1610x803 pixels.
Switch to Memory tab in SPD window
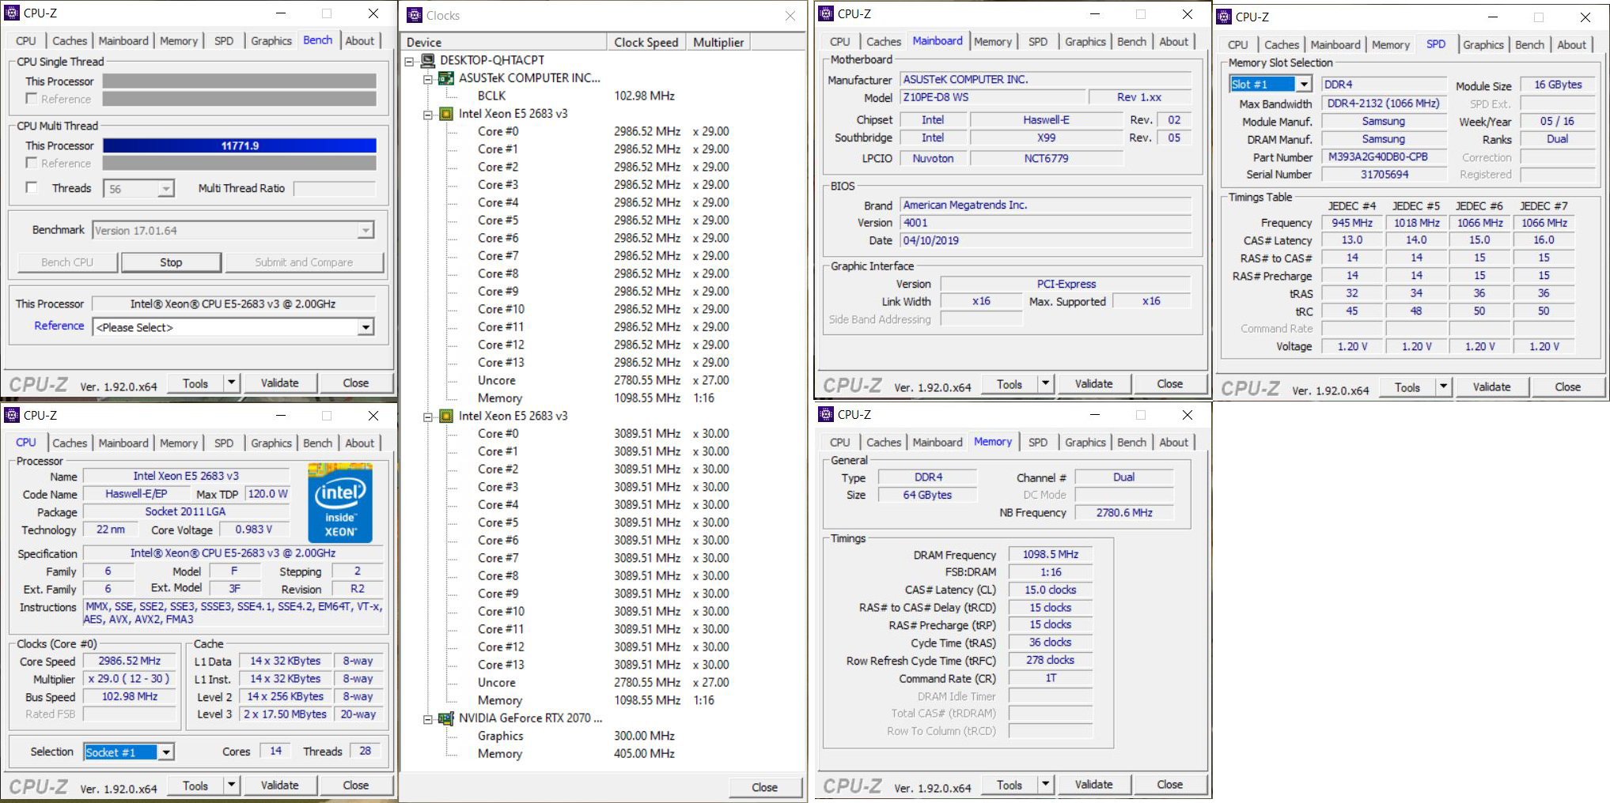(1390, 45)
